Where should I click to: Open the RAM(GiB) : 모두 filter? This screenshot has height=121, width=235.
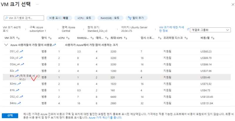click(x=110, y=18)
